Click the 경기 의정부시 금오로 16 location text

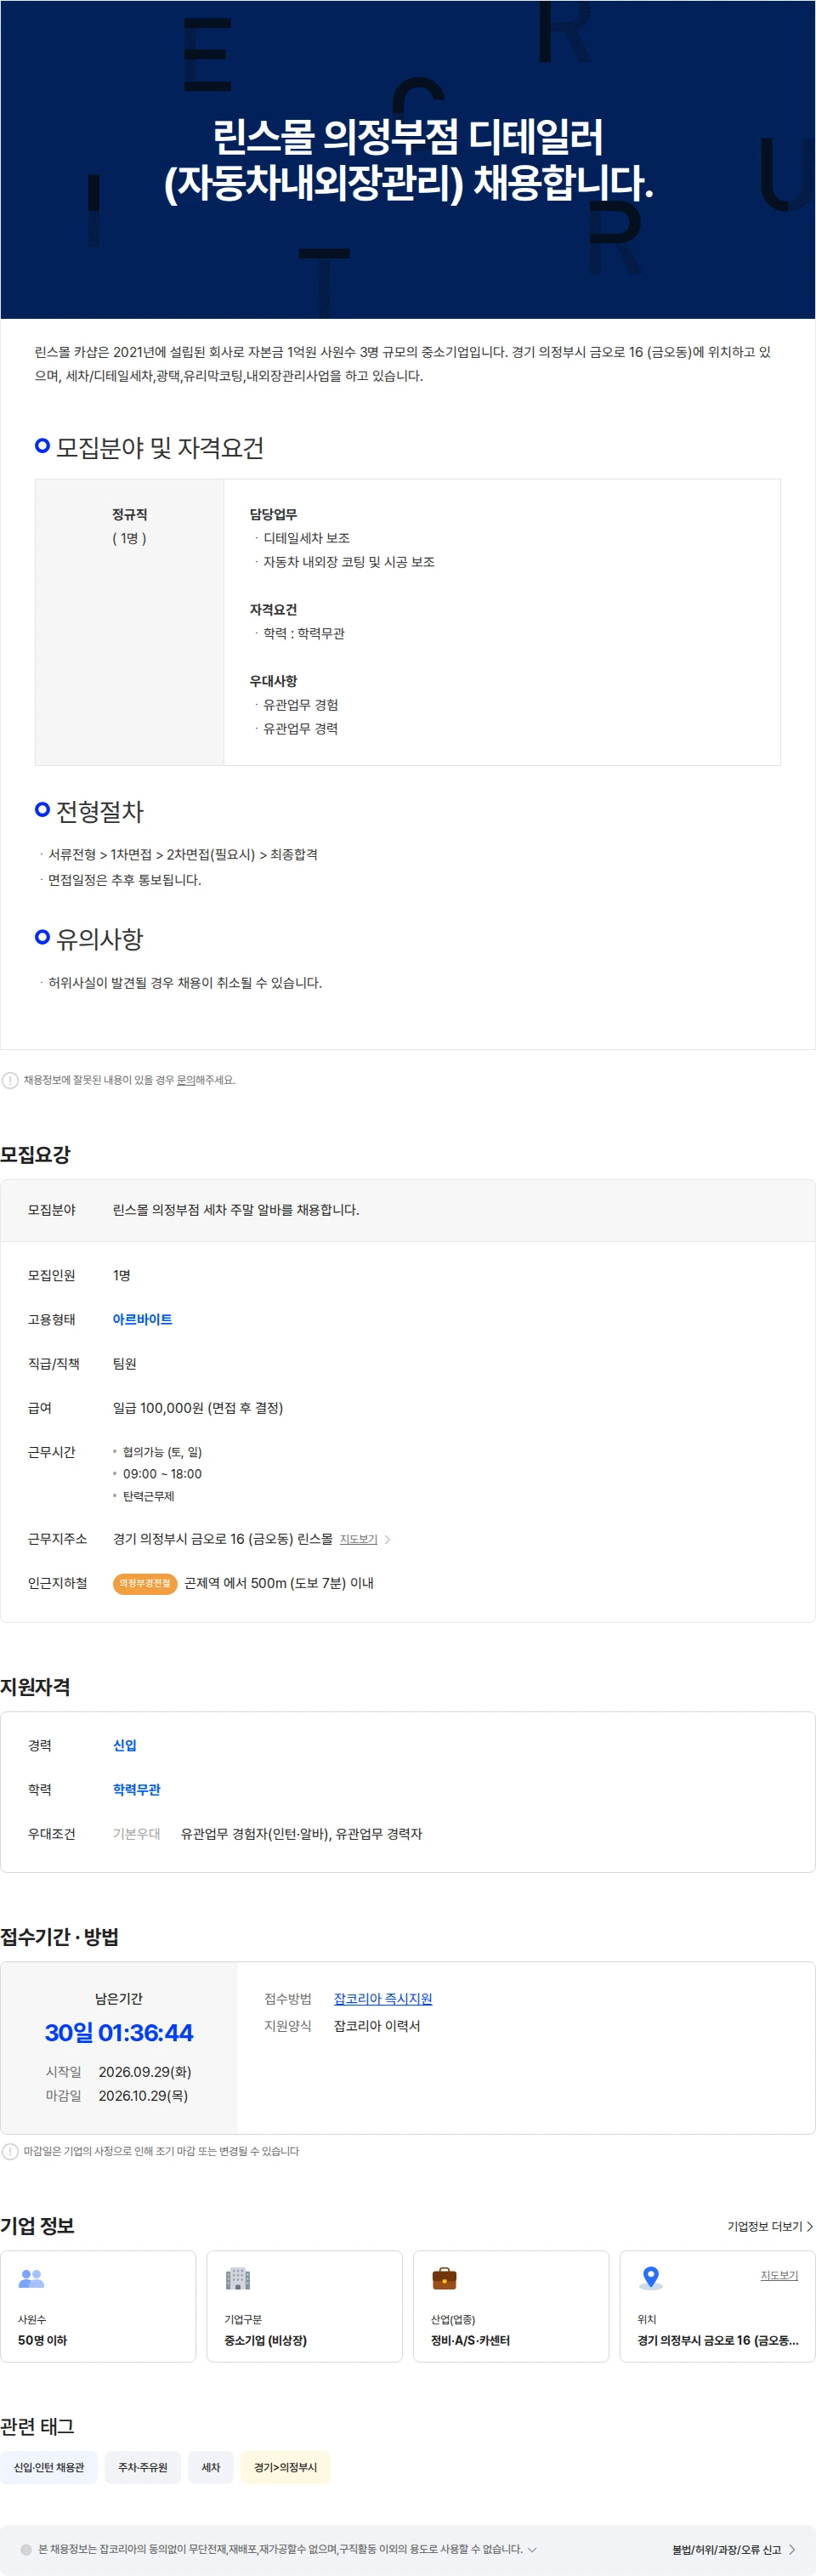click(x=718, y=2340)
